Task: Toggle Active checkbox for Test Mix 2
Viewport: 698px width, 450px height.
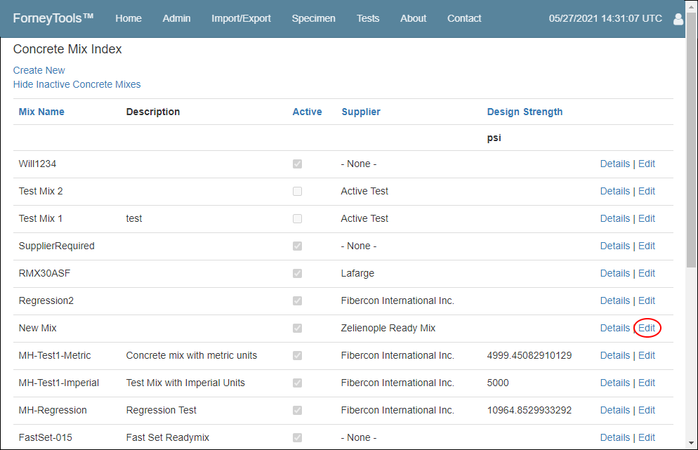Action: pos(297,192)
